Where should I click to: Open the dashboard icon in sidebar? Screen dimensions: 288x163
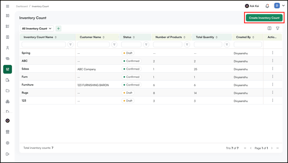(x=8, y=15)
